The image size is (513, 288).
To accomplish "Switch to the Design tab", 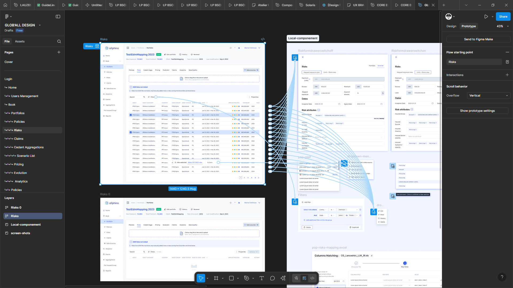I will (x=451, y=26).
